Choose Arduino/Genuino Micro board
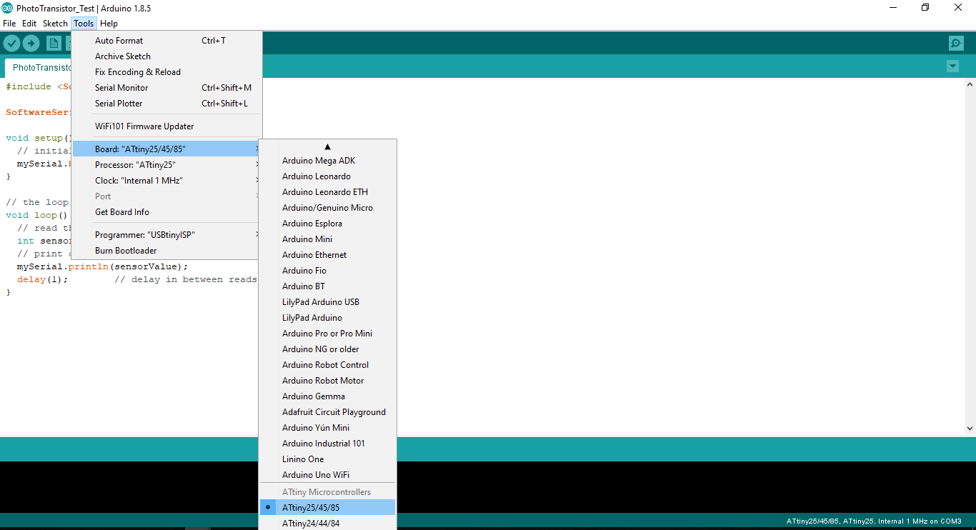The height and width of the screenshot is (530, 976). point(327,208)
